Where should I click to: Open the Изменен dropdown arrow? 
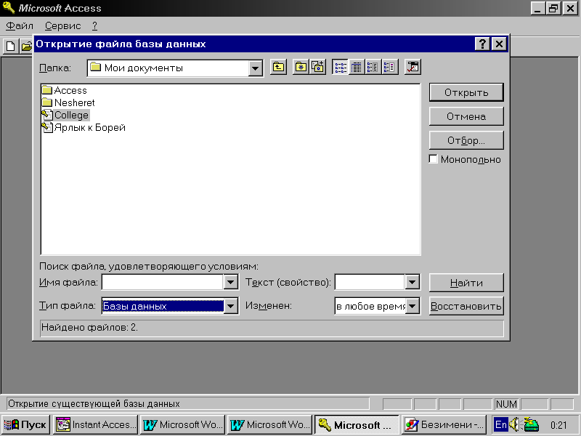[x=412, y=306]
